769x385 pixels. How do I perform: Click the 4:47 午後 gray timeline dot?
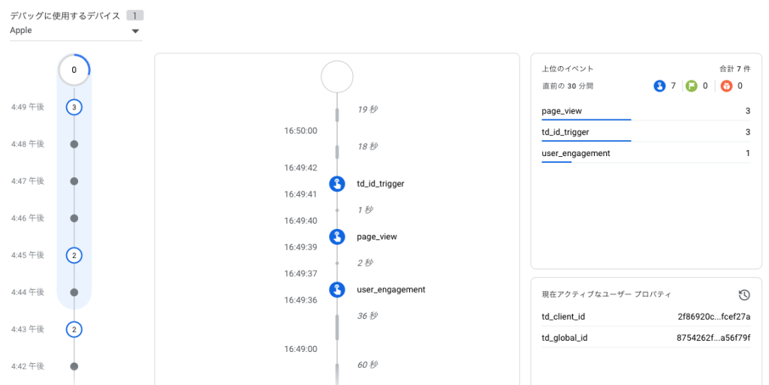[74, 181]
